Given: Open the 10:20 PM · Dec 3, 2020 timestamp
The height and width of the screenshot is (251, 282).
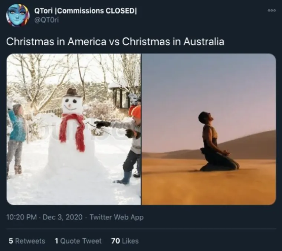Looking at the screenshot, I should coord(45,217).
